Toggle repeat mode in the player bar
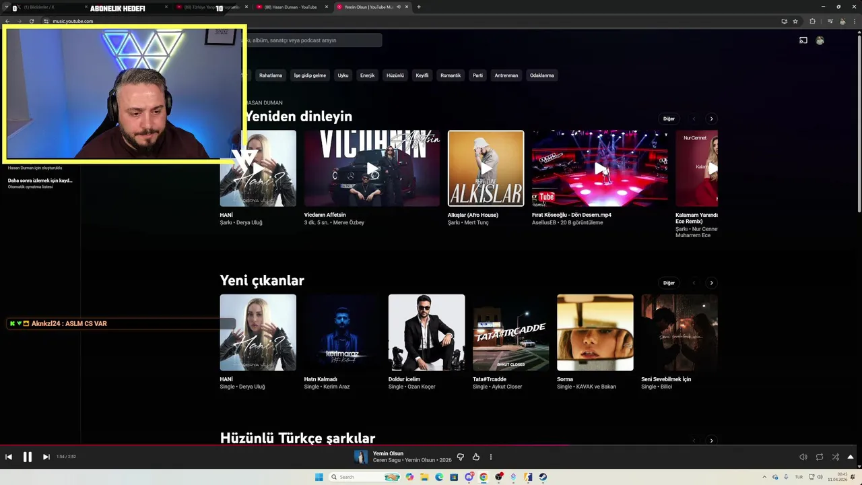Screen dimensions: 862x485 coord(820,457)
